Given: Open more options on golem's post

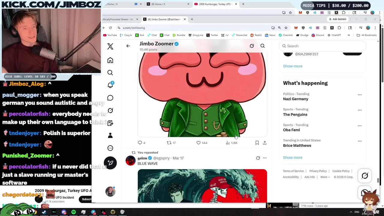Looking at the screenshot, I should pos(265,158).
